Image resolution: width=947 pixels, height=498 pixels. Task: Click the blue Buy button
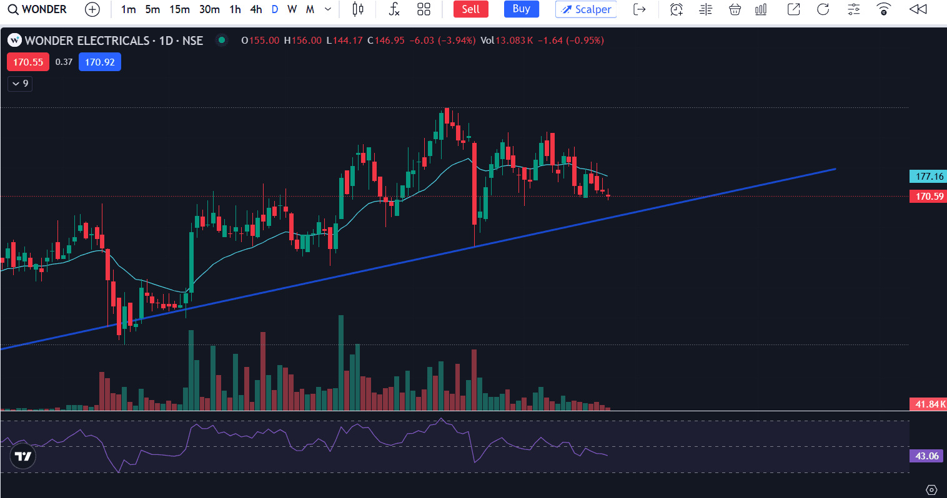tap(521, 9)
